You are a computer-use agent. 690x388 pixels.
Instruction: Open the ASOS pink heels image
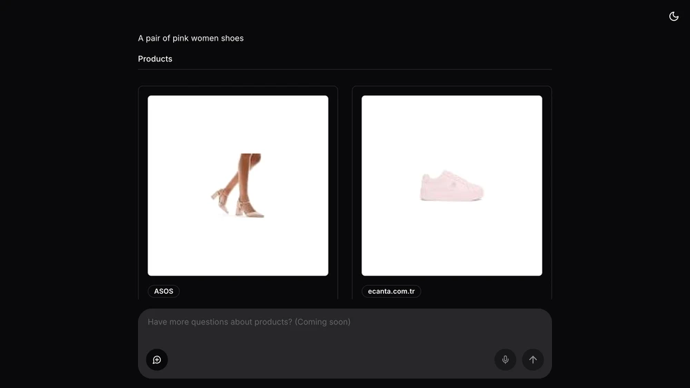click(x=238, y=185)
